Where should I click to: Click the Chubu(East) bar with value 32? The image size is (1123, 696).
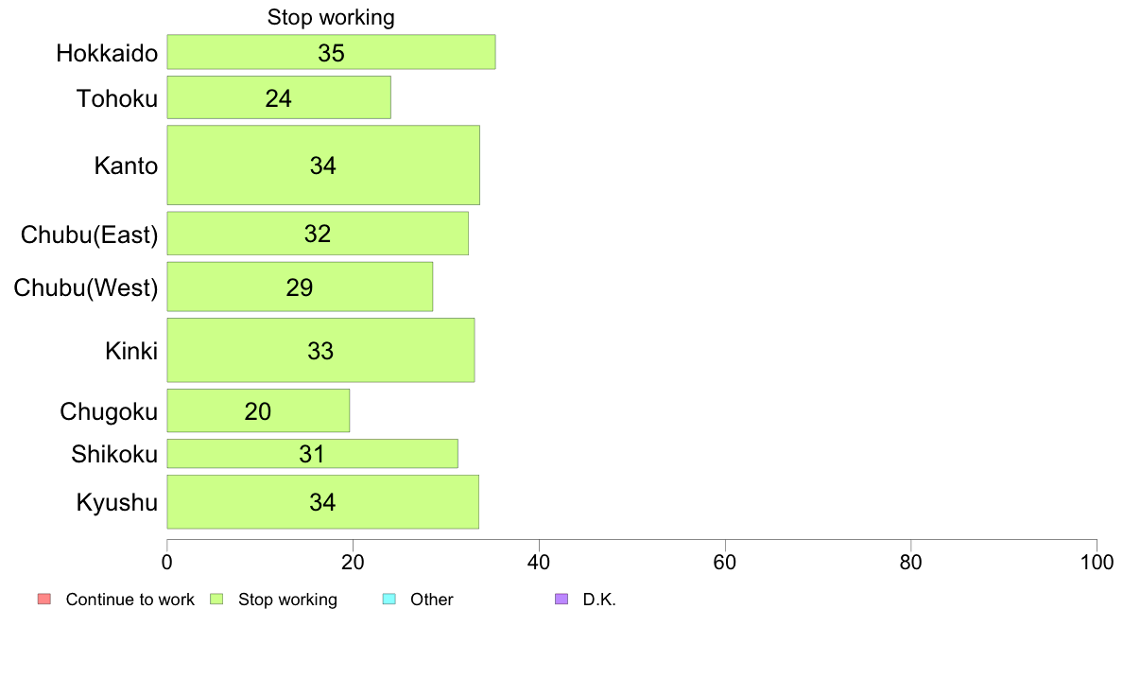pyautogui.click(x=318, y=234)
